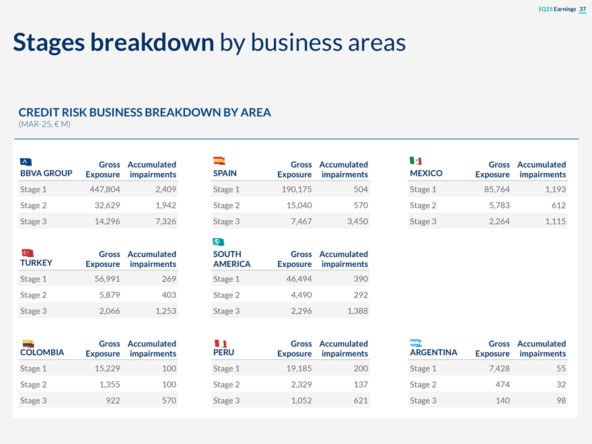The height and width of the screenshot is (444, 592).
Task: Select Peru Stage 3 impairments 621
Action: click(x=361, y=400)
